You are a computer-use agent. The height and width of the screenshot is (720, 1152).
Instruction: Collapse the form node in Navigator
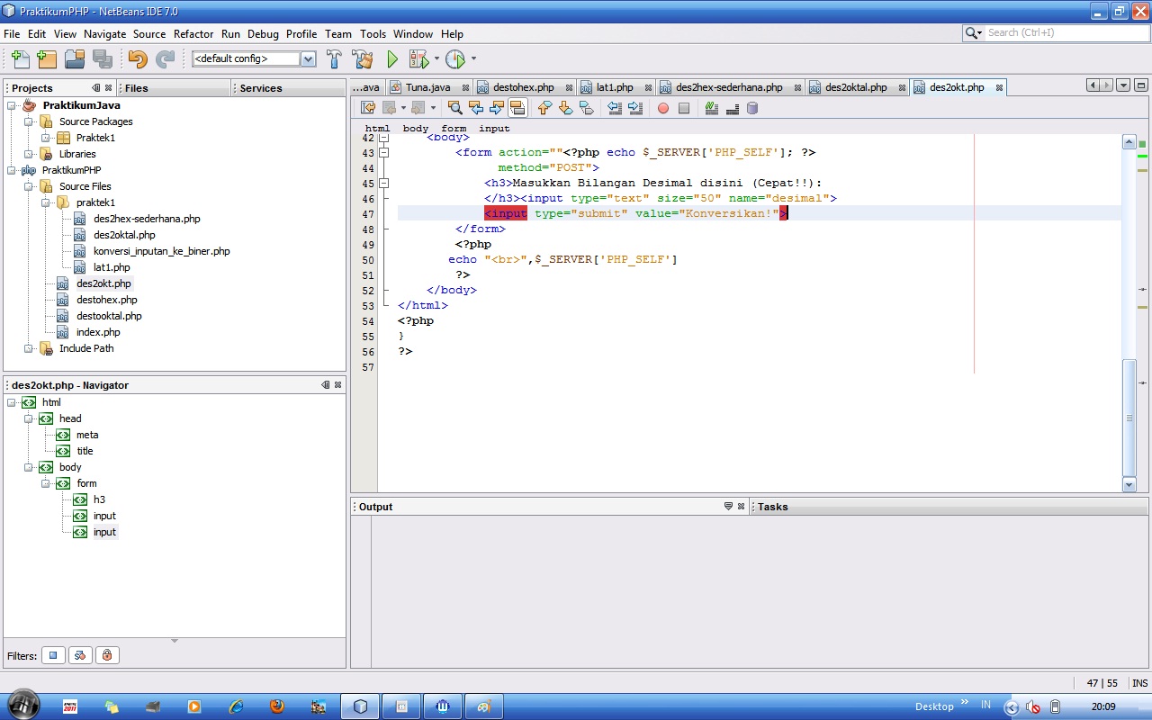[x=46, y=483]
